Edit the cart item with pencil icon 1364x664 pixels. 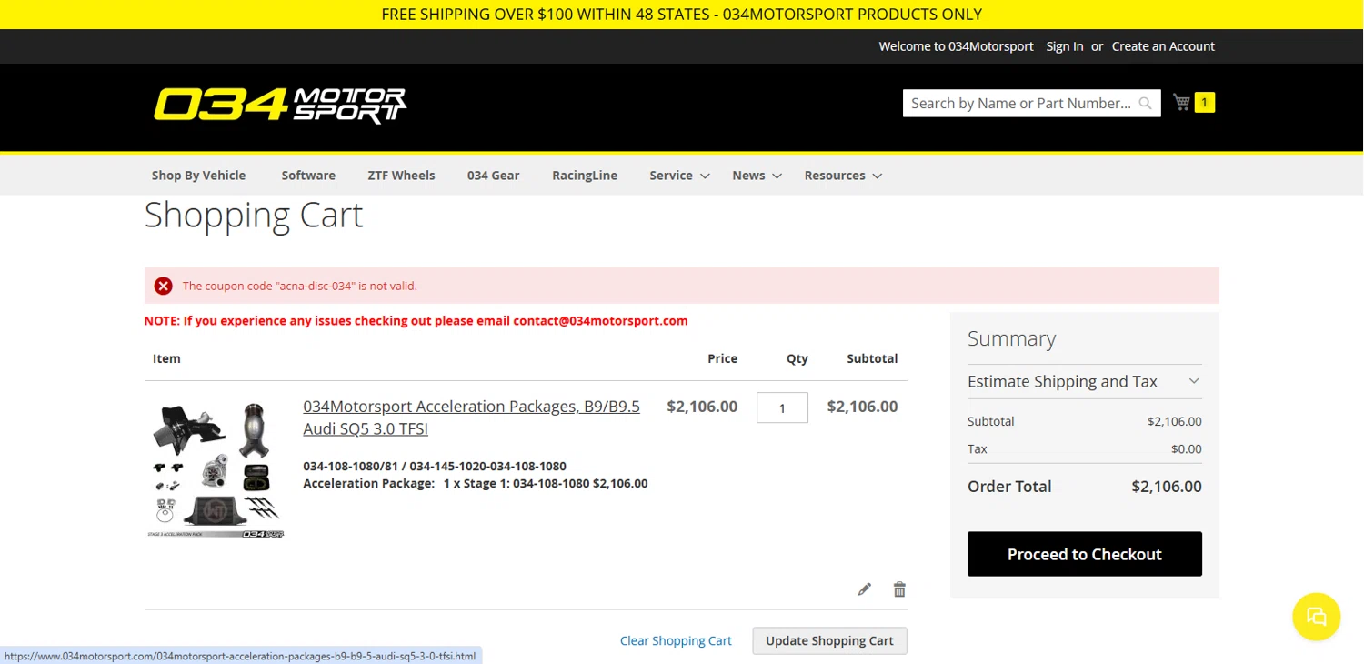pyautogui.click(x=865, y=589)
